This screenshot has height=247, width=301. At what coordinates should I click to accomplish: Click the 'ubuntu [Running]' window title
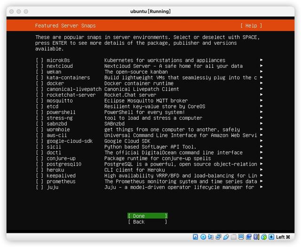pyautogui.click(x=150, y=11)
